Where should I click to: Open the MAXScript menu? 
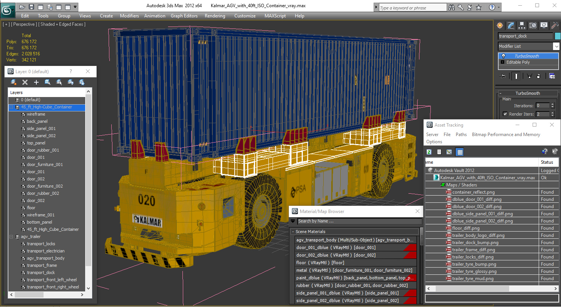point(275,16)
